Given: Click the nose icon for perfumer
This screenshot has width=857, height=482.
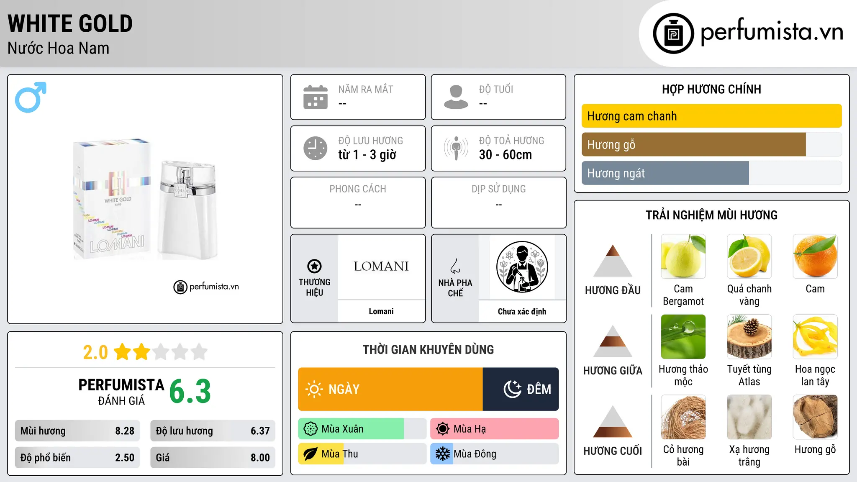Looking at the screenshot, I should coord(455,266).
